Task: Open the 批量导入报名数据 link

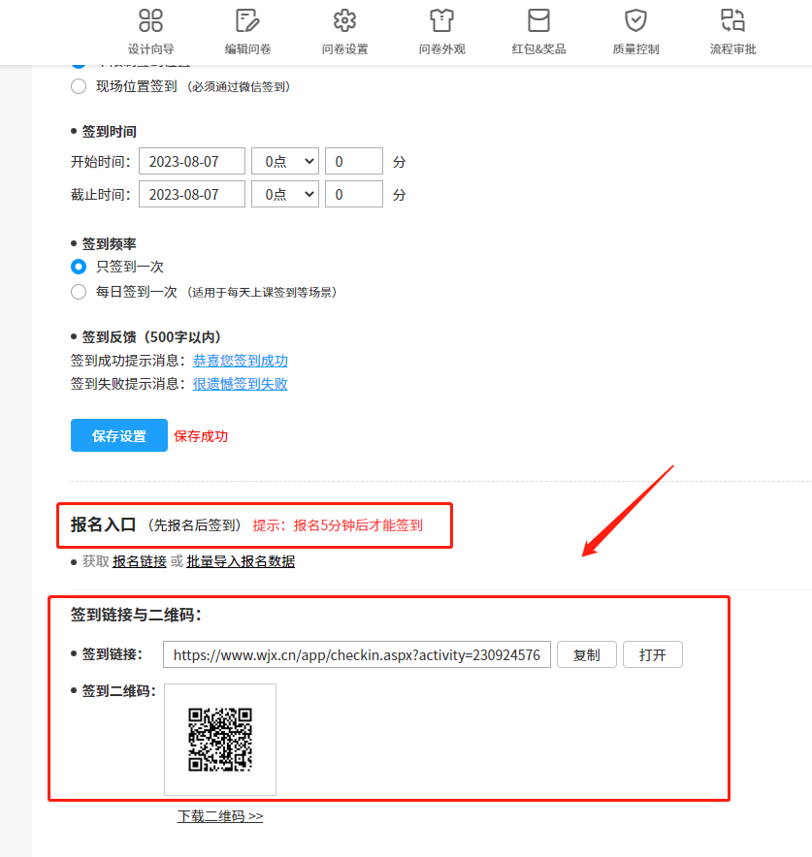Action: pyautogui.click(x=241, y=561)
